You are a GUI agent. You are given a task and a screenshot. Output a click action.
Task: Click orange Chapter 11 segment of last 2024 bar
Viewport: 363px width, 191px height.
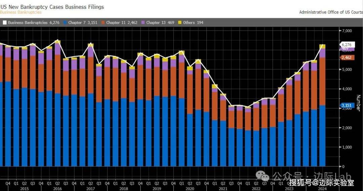[x=322, y=81]
